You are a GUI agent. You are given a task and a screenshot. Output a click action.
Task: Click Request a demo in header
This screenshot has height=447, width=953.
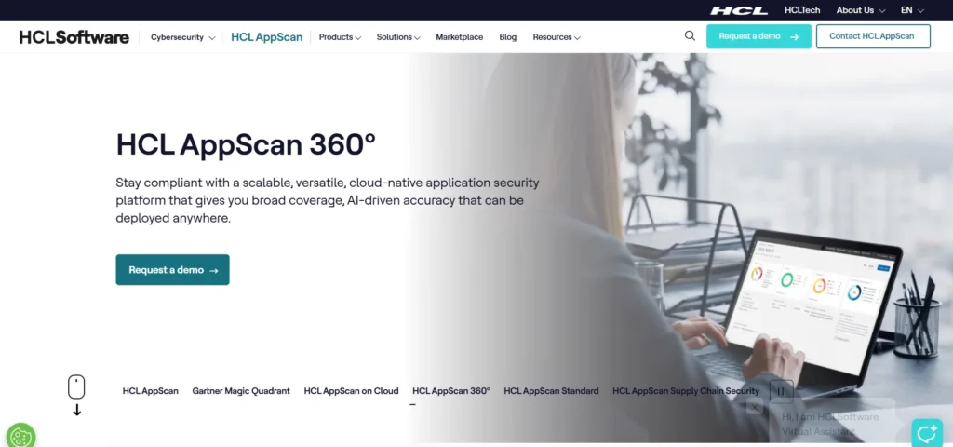click(x=758, y=36)
